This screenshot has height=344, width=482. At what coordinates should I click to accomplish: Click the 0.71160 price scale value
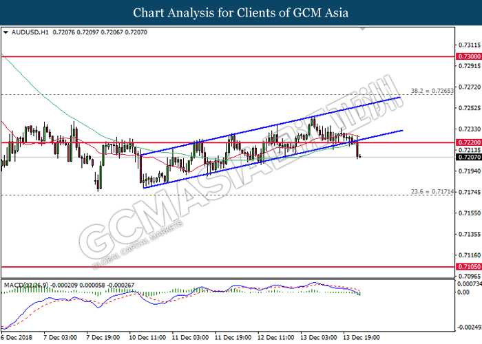[470, 255]
